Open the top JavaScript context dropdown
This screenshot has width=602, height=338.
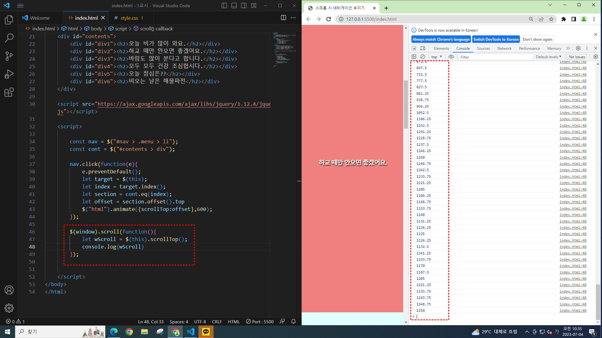coord(436,57)
